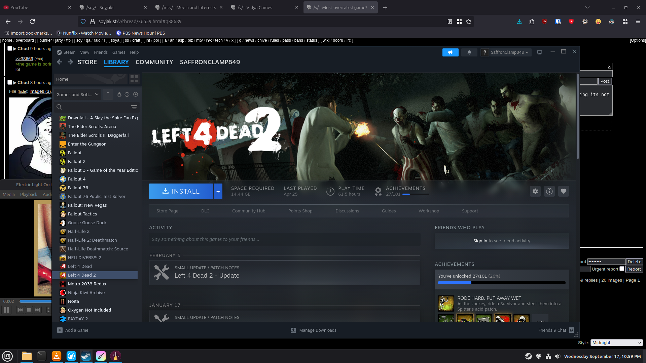Viewport: 646px width, 363px height.
Task: Show game info icon button
Action: [549, 191]
